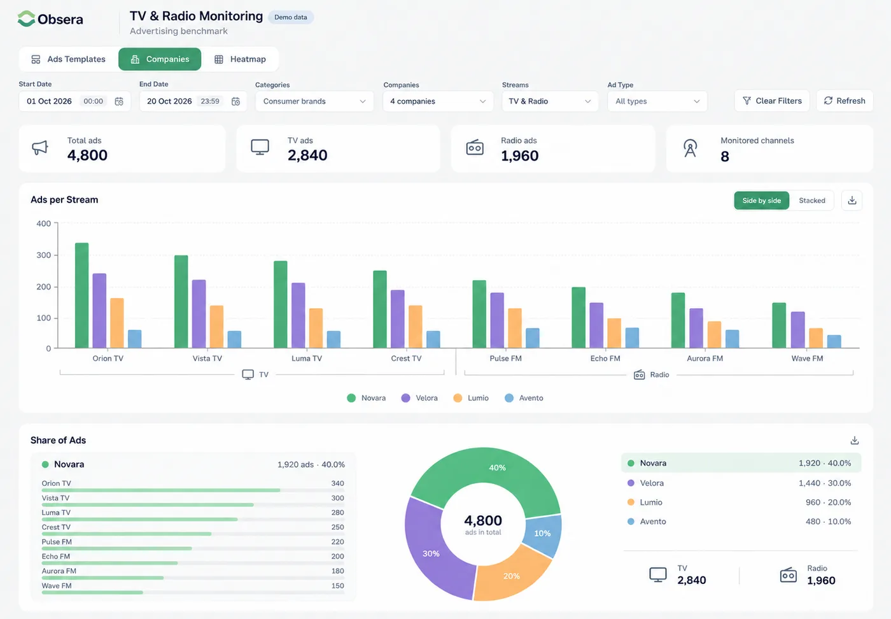Open the Ads Templates tab
This screenshot has height=619, width=891.
coord(69,59)
